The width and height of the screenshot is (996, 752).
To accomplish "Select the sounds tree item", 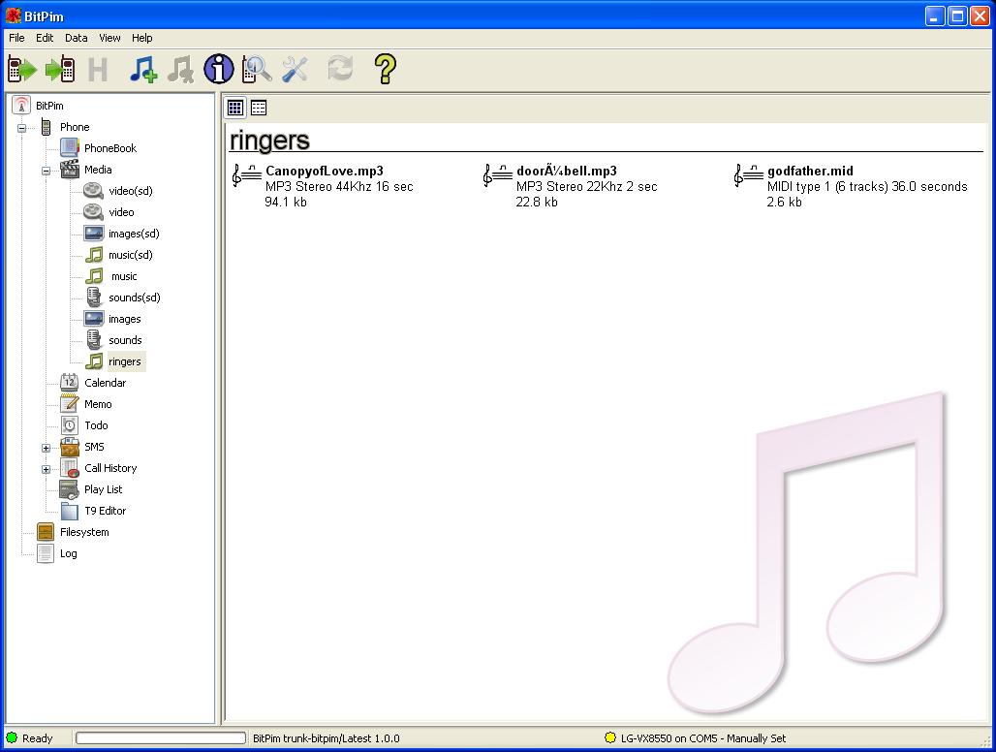I will (125, 340).
